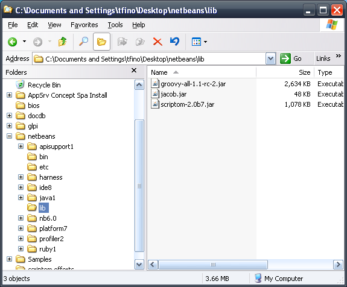Screen dimensions: 347x287
Task: Click the title bar folder icon
Action: coord(8,10)
